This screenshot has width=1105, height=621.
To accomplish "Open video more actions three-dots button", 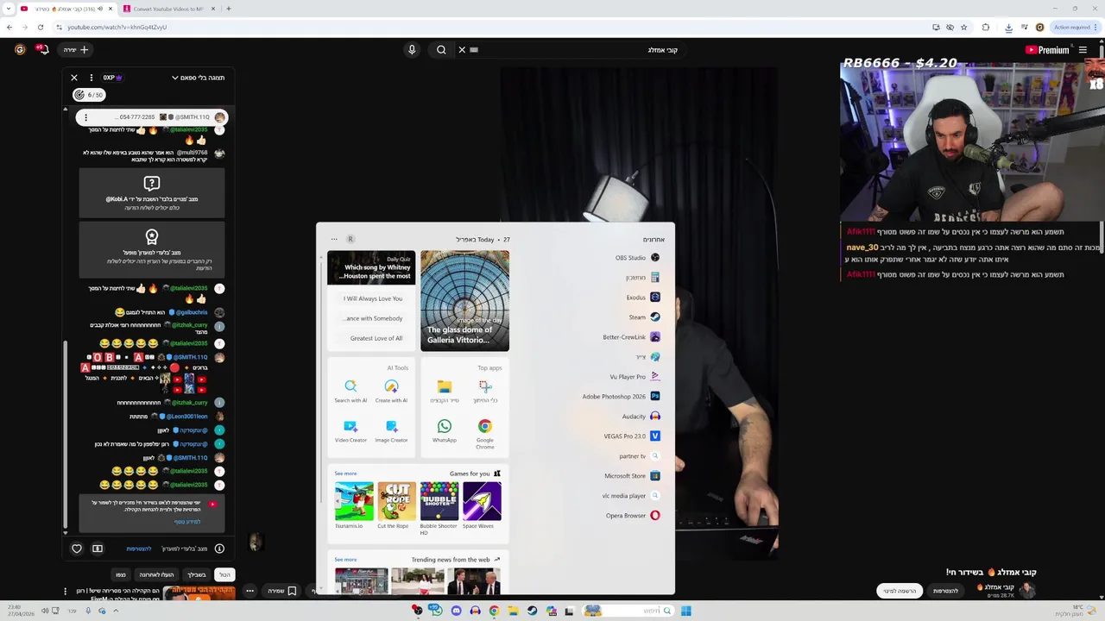I will (249, 591).
